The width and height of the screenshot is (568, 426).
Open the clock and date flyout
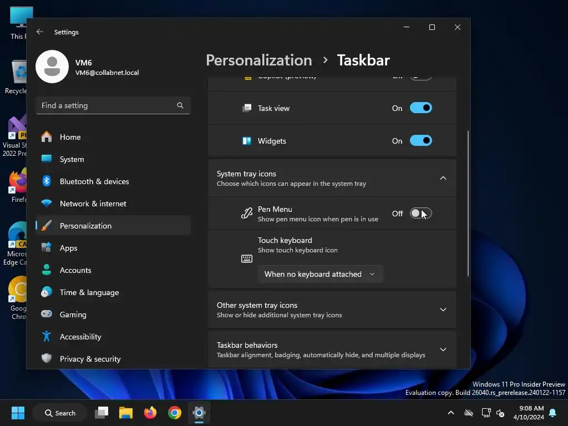(528, 413)
